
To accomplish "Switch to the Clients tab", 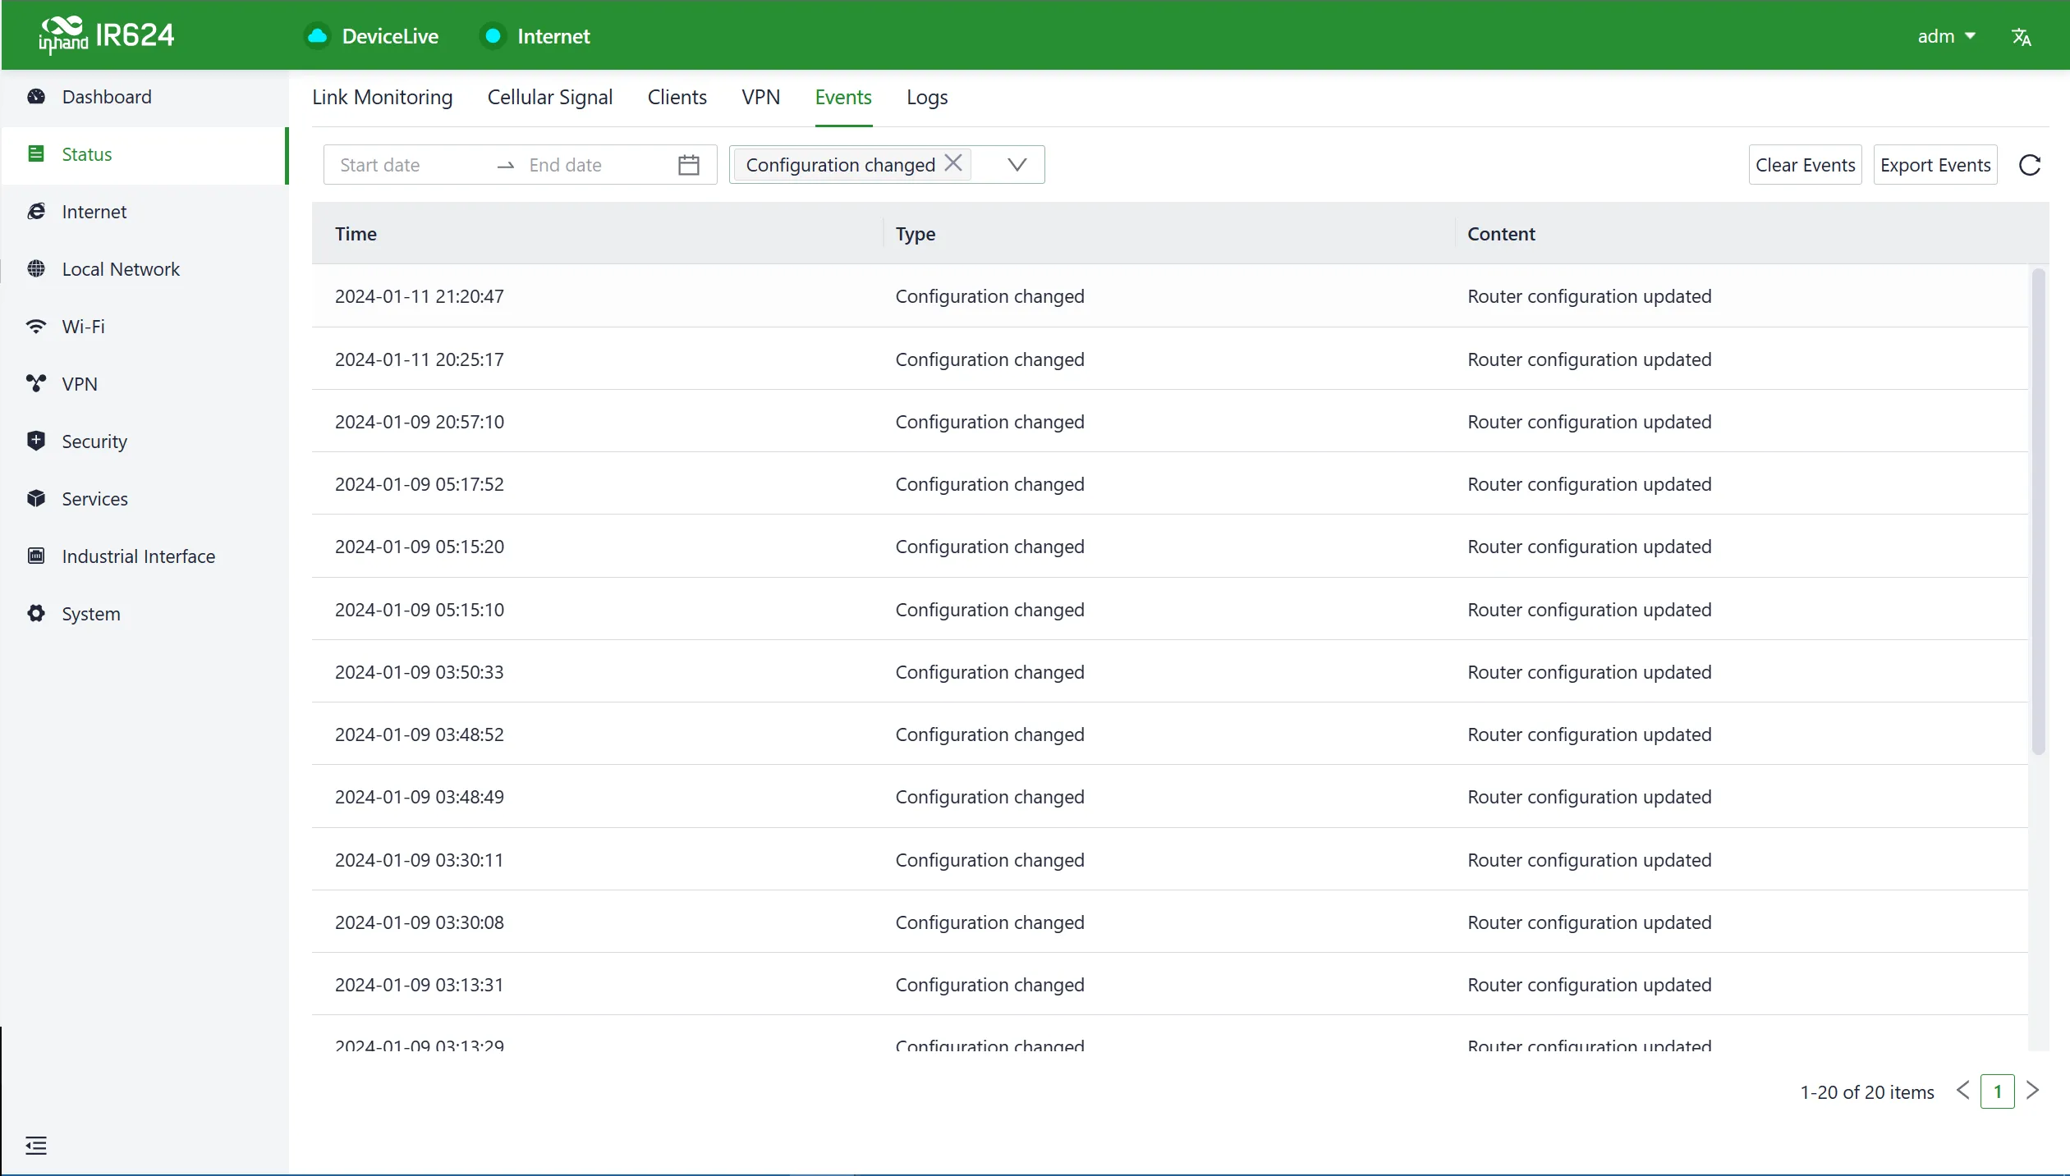I will 677,98.
